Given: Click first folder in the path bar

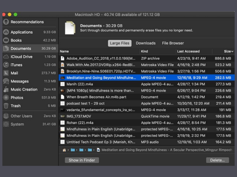Looking at the screenshot, I should [x=73, y=150].
